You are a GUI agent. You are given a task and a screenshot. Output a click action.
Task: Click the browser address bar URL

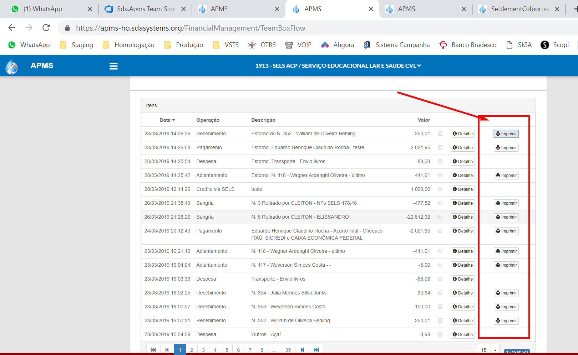pyautogui.click(x=191, y=28)
